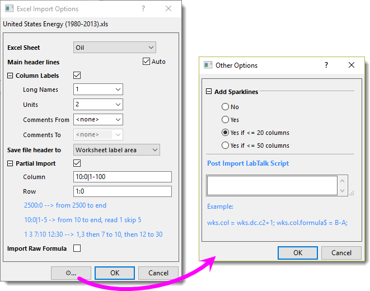Open the Excel Sheet dropdown

(115, 48)
